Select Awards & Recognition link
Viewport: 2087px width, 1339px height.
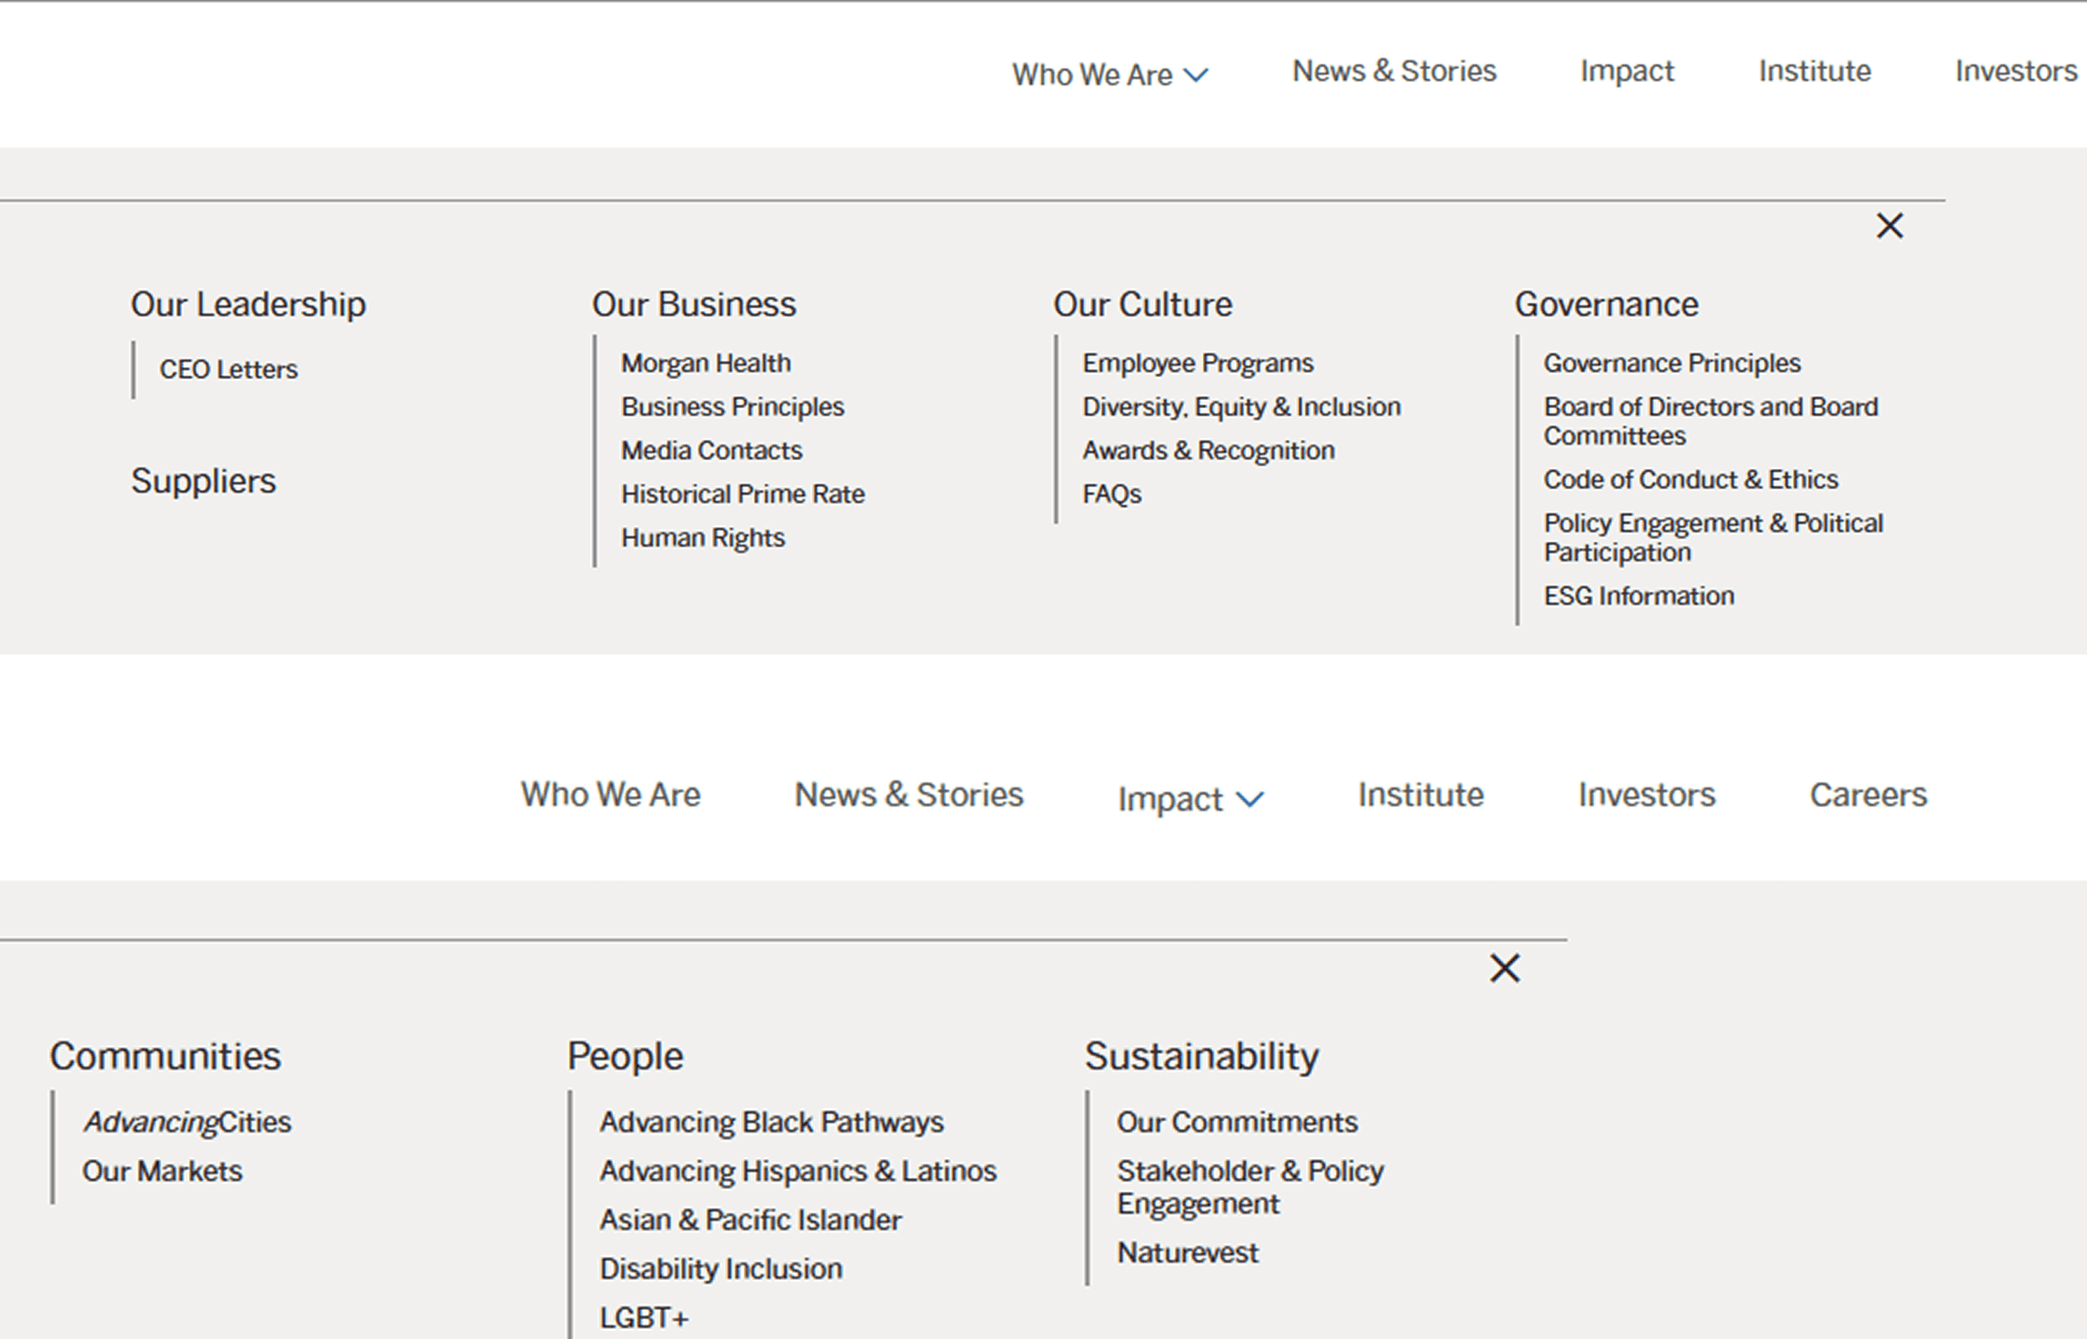(x=1208, y=450)
